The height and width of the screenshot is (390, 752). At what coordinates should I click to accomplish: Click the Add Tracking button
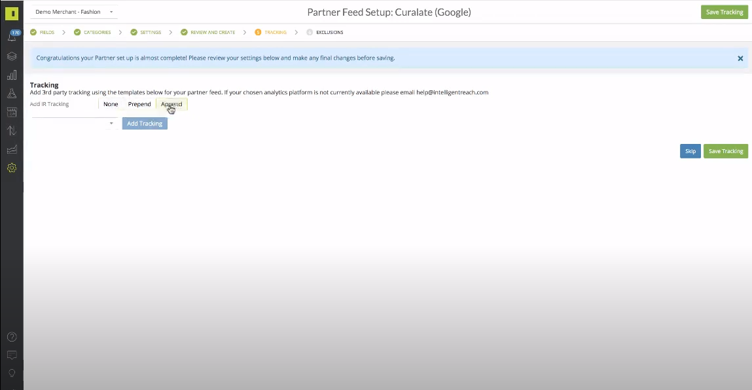pyautogui.click(x=144, y=123)
